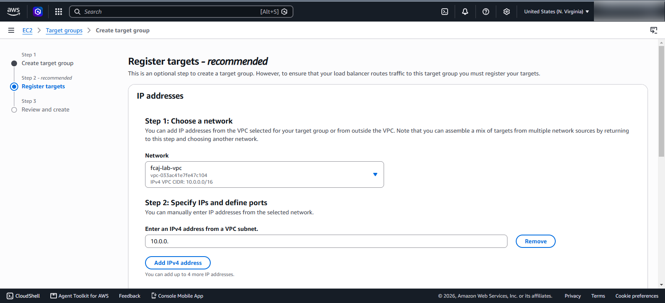Open the settings gear icon
The image size is (665, 303).
tap(507, 12)
